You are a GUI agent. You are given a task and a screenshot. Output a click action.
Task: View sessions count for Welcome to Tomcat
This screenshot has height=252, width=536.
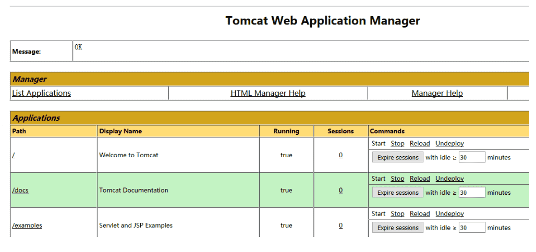tap(341, 155)
